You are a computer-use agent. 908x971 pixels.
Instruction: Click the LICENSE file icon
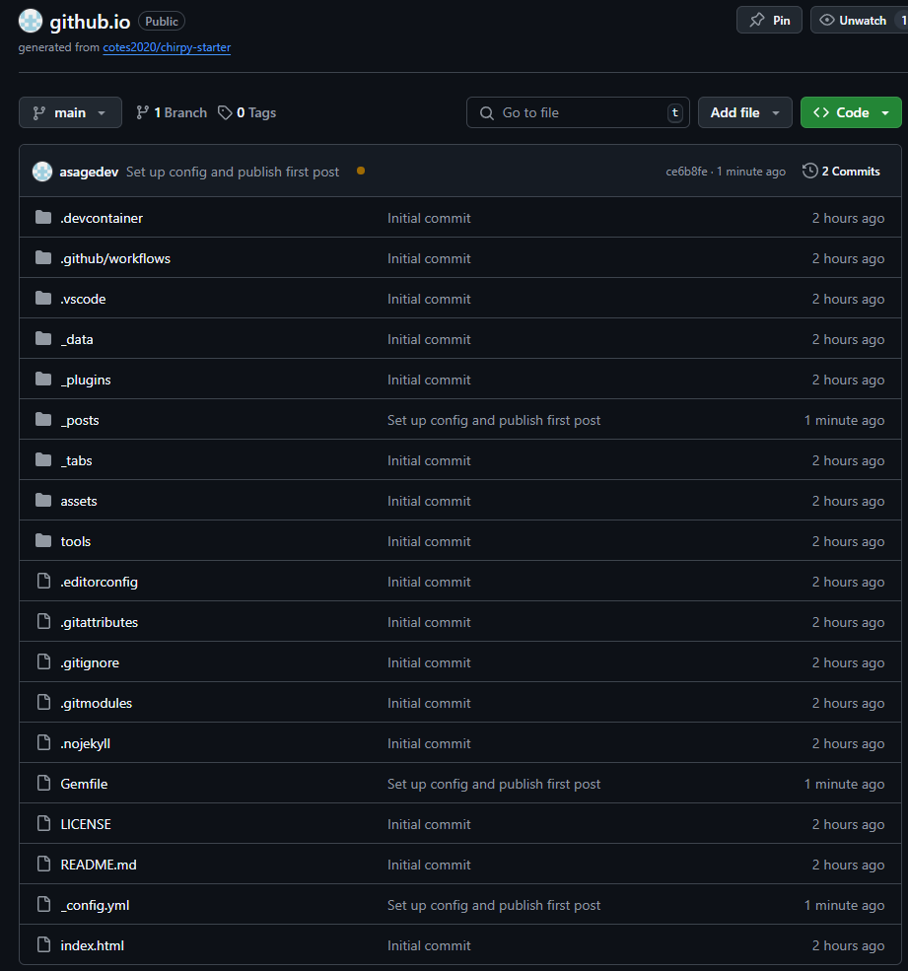pyautogui.click(x=44, y=823)
